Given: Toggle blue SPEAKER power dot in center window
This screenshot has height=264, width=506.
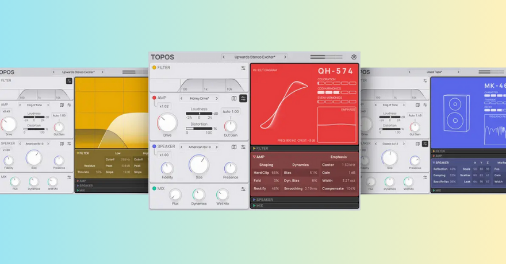Looking at the screenshot, I should [x=154, y=146].
